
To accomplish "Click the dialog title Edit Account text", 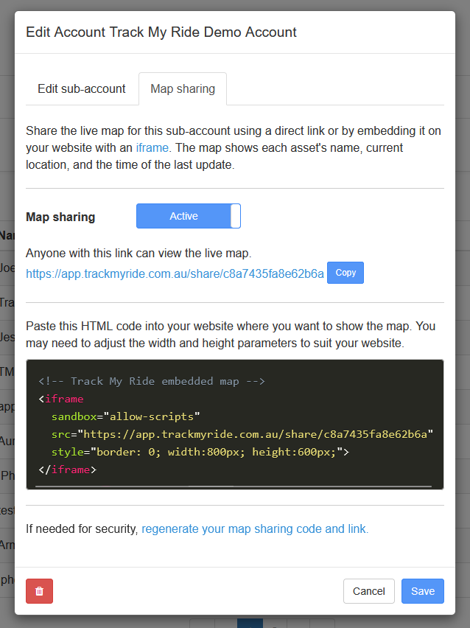I will (x=161, y=32).
